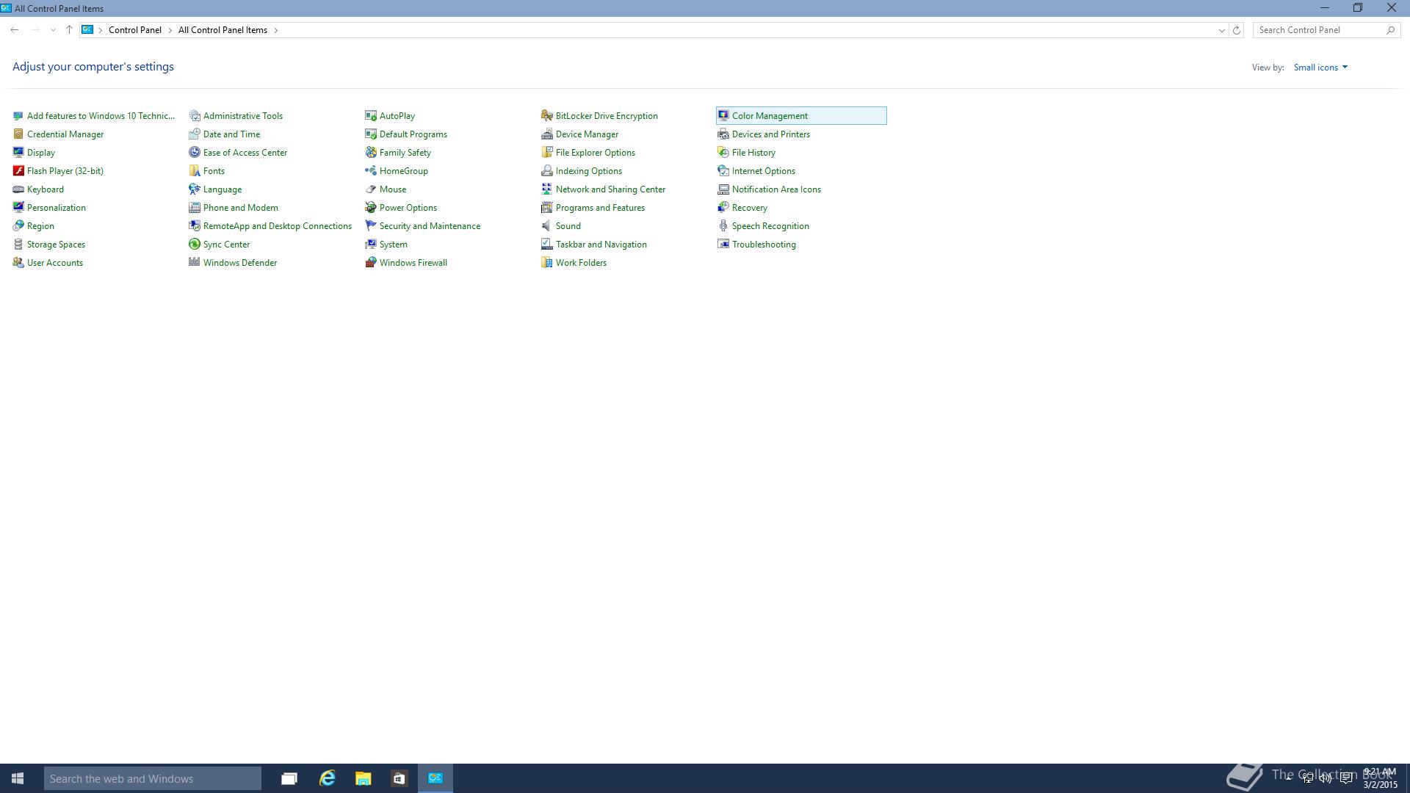The height and width of the screenshot is (793, 1410).
Task: Open the recent locations dropdown arrow
Action: click(x=53, y=30)
